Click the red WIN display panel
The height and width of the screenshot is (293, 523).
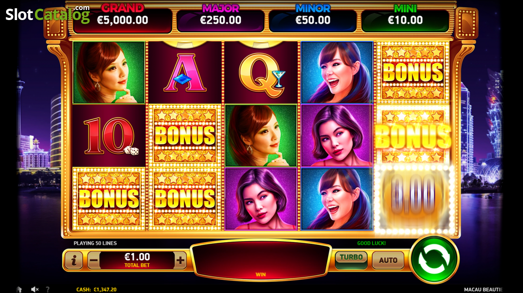click(261, 260)
